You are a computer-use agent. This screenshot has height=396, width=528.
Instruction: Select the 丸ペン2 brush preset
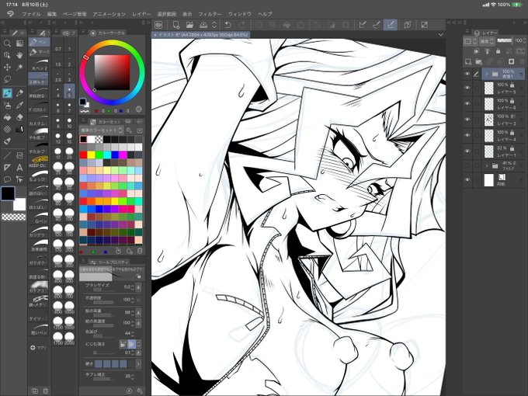(x=39, y=64)
